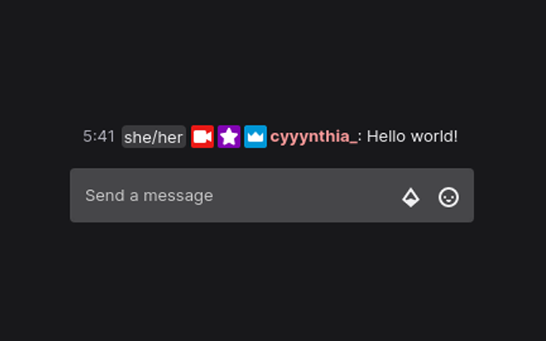Click the smiley face at input's right edge
The width and height of the screenshot is (546, 341).
449,197
